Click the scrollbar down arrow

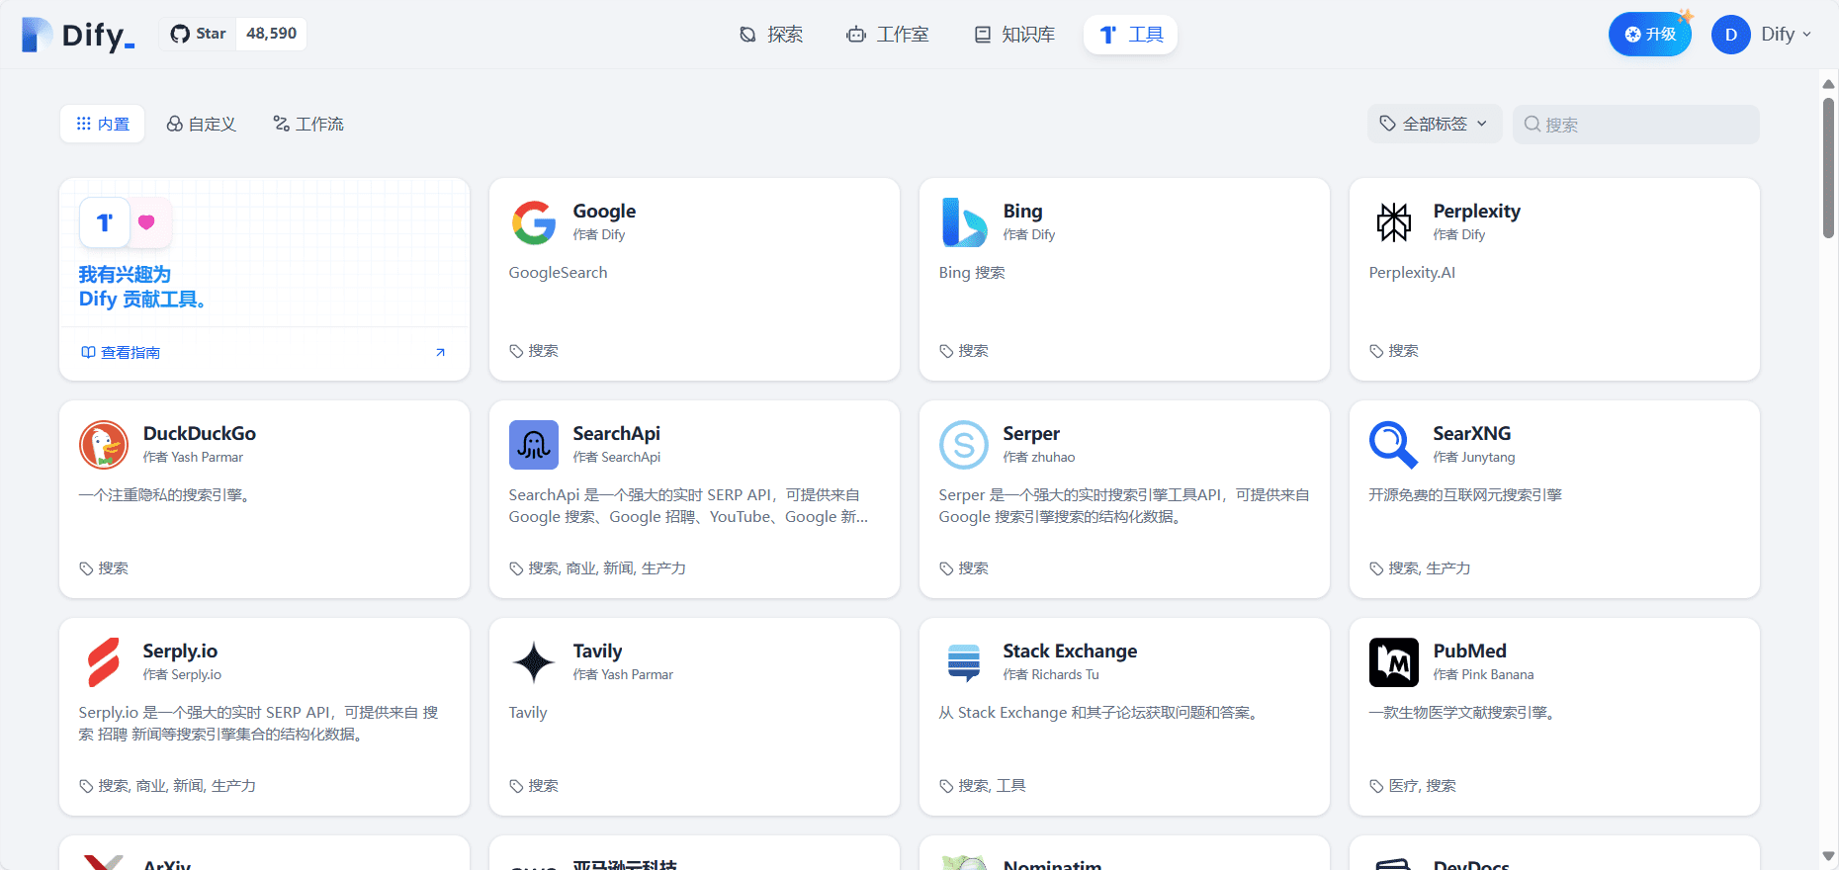coord(1828,856)
